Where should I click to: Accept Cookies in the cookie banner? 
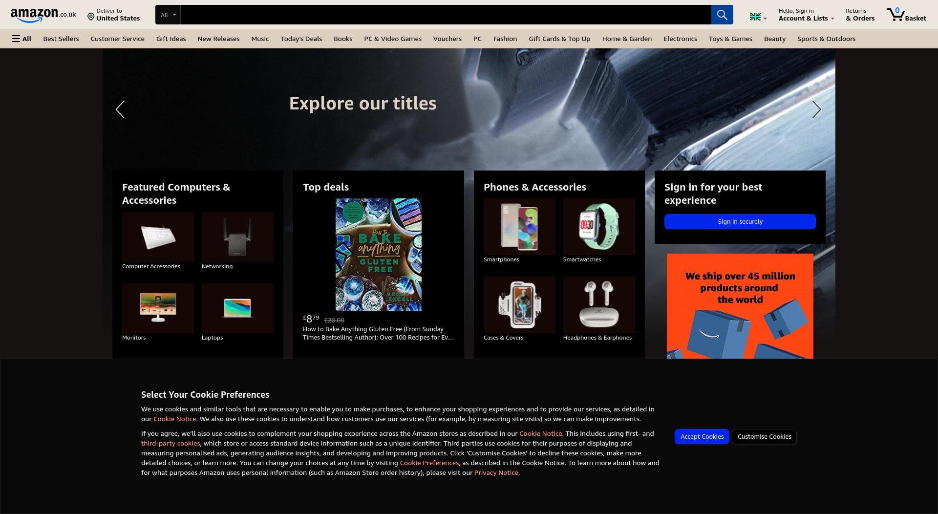pyautogui.click(x=702, y=436)
